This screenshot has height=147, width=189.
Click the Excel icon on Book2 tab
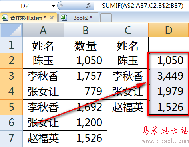(x=64, y=18)
